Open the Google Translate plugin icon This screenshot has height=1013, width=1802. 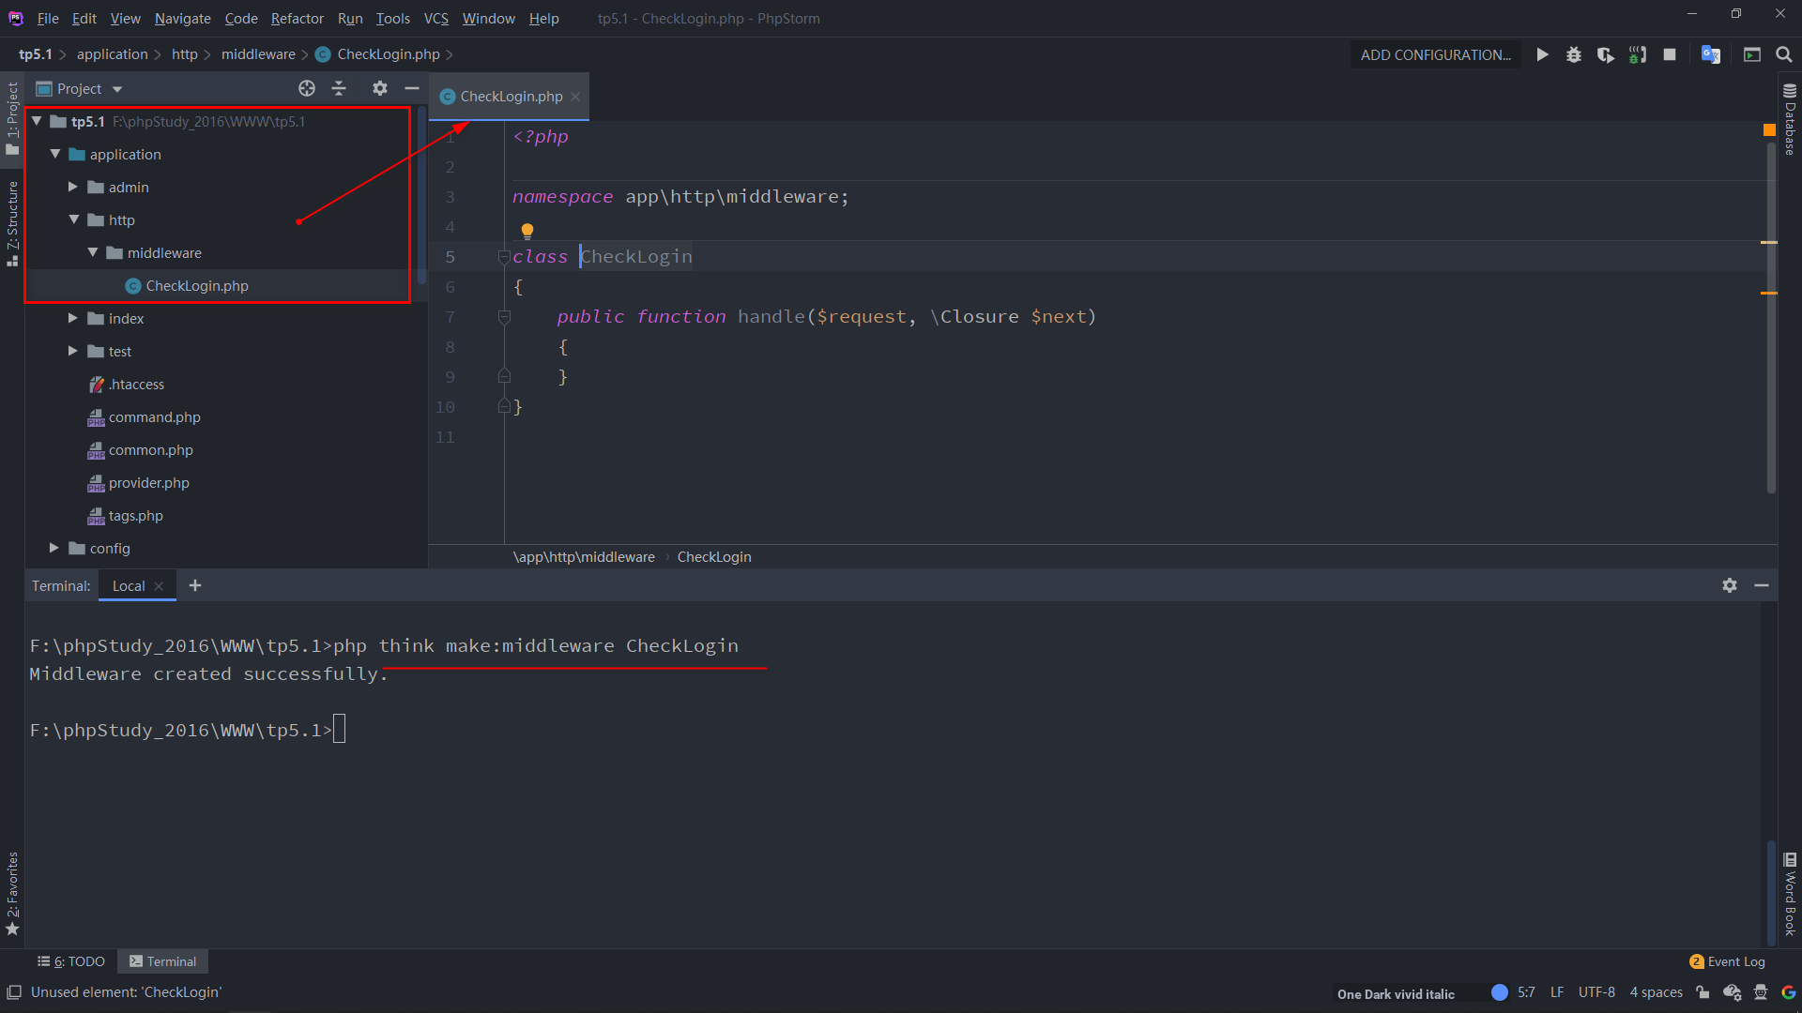tap(1711, 54)
